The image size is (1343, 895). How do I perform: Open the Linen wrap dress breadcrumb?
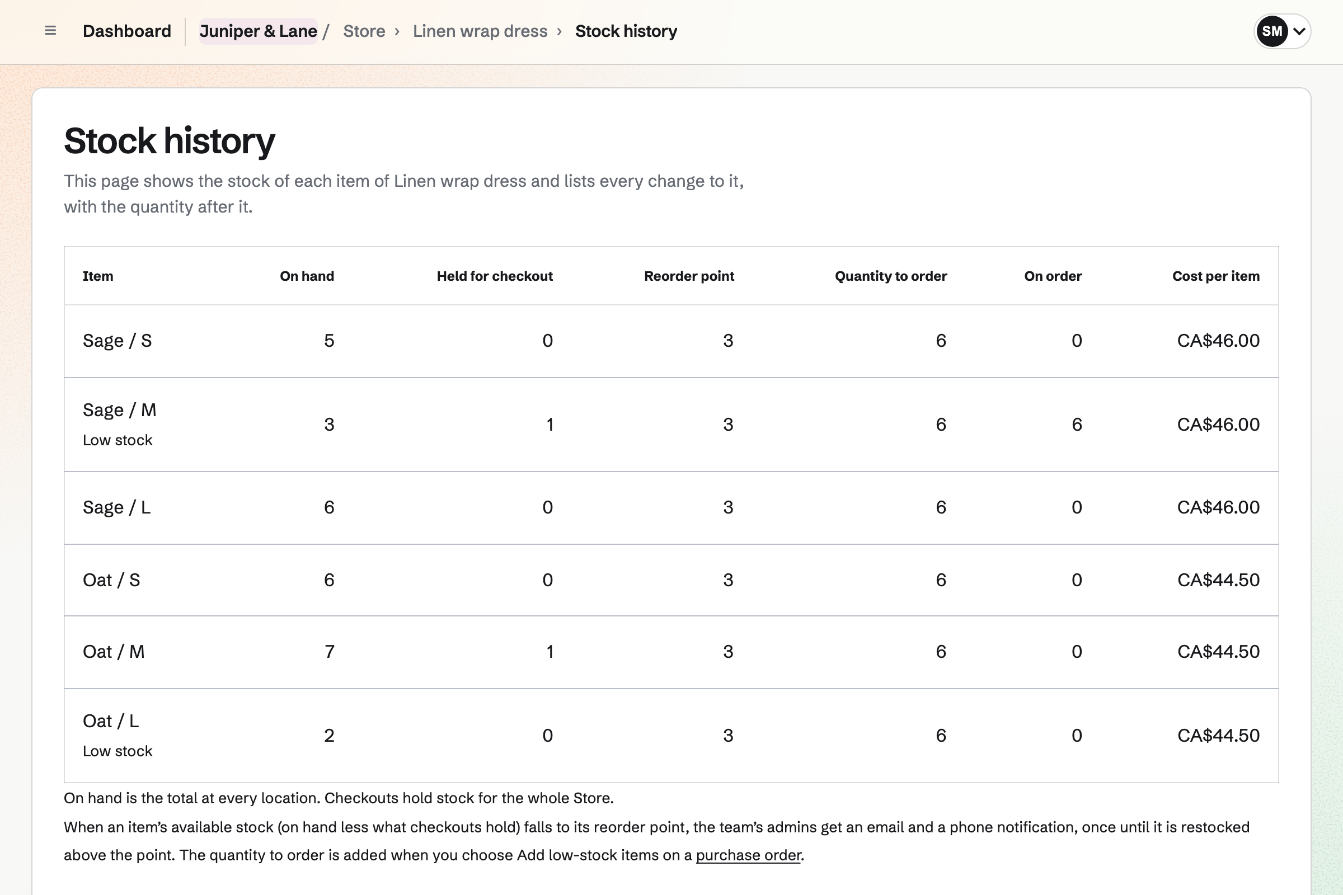click(x=480, y=31)
